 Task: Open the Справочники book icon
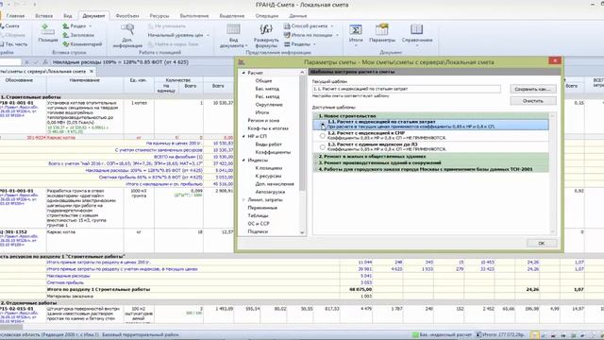(416, 29)
